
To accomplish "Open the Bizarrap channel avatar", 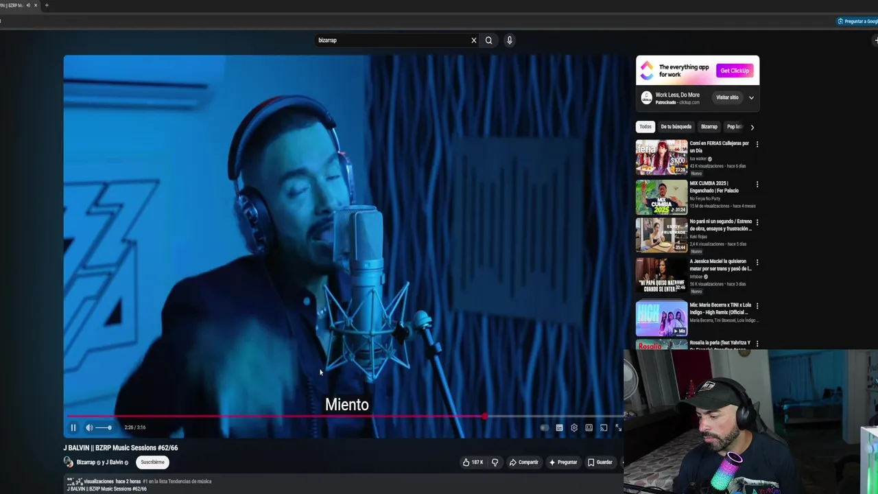I will [69, 462].
